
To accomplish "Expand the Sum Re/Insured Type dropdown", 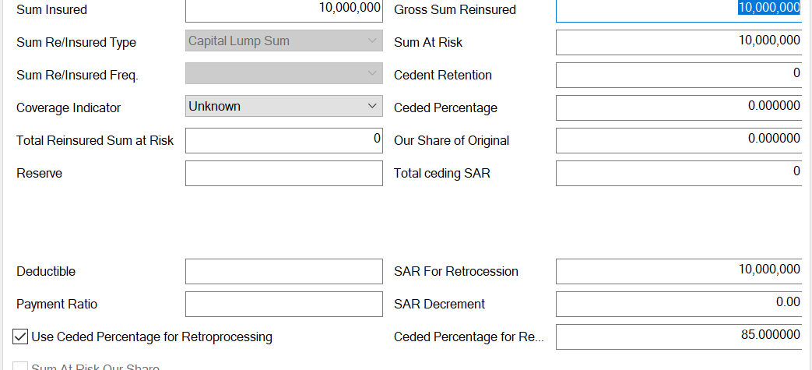I will pos(284,41).
